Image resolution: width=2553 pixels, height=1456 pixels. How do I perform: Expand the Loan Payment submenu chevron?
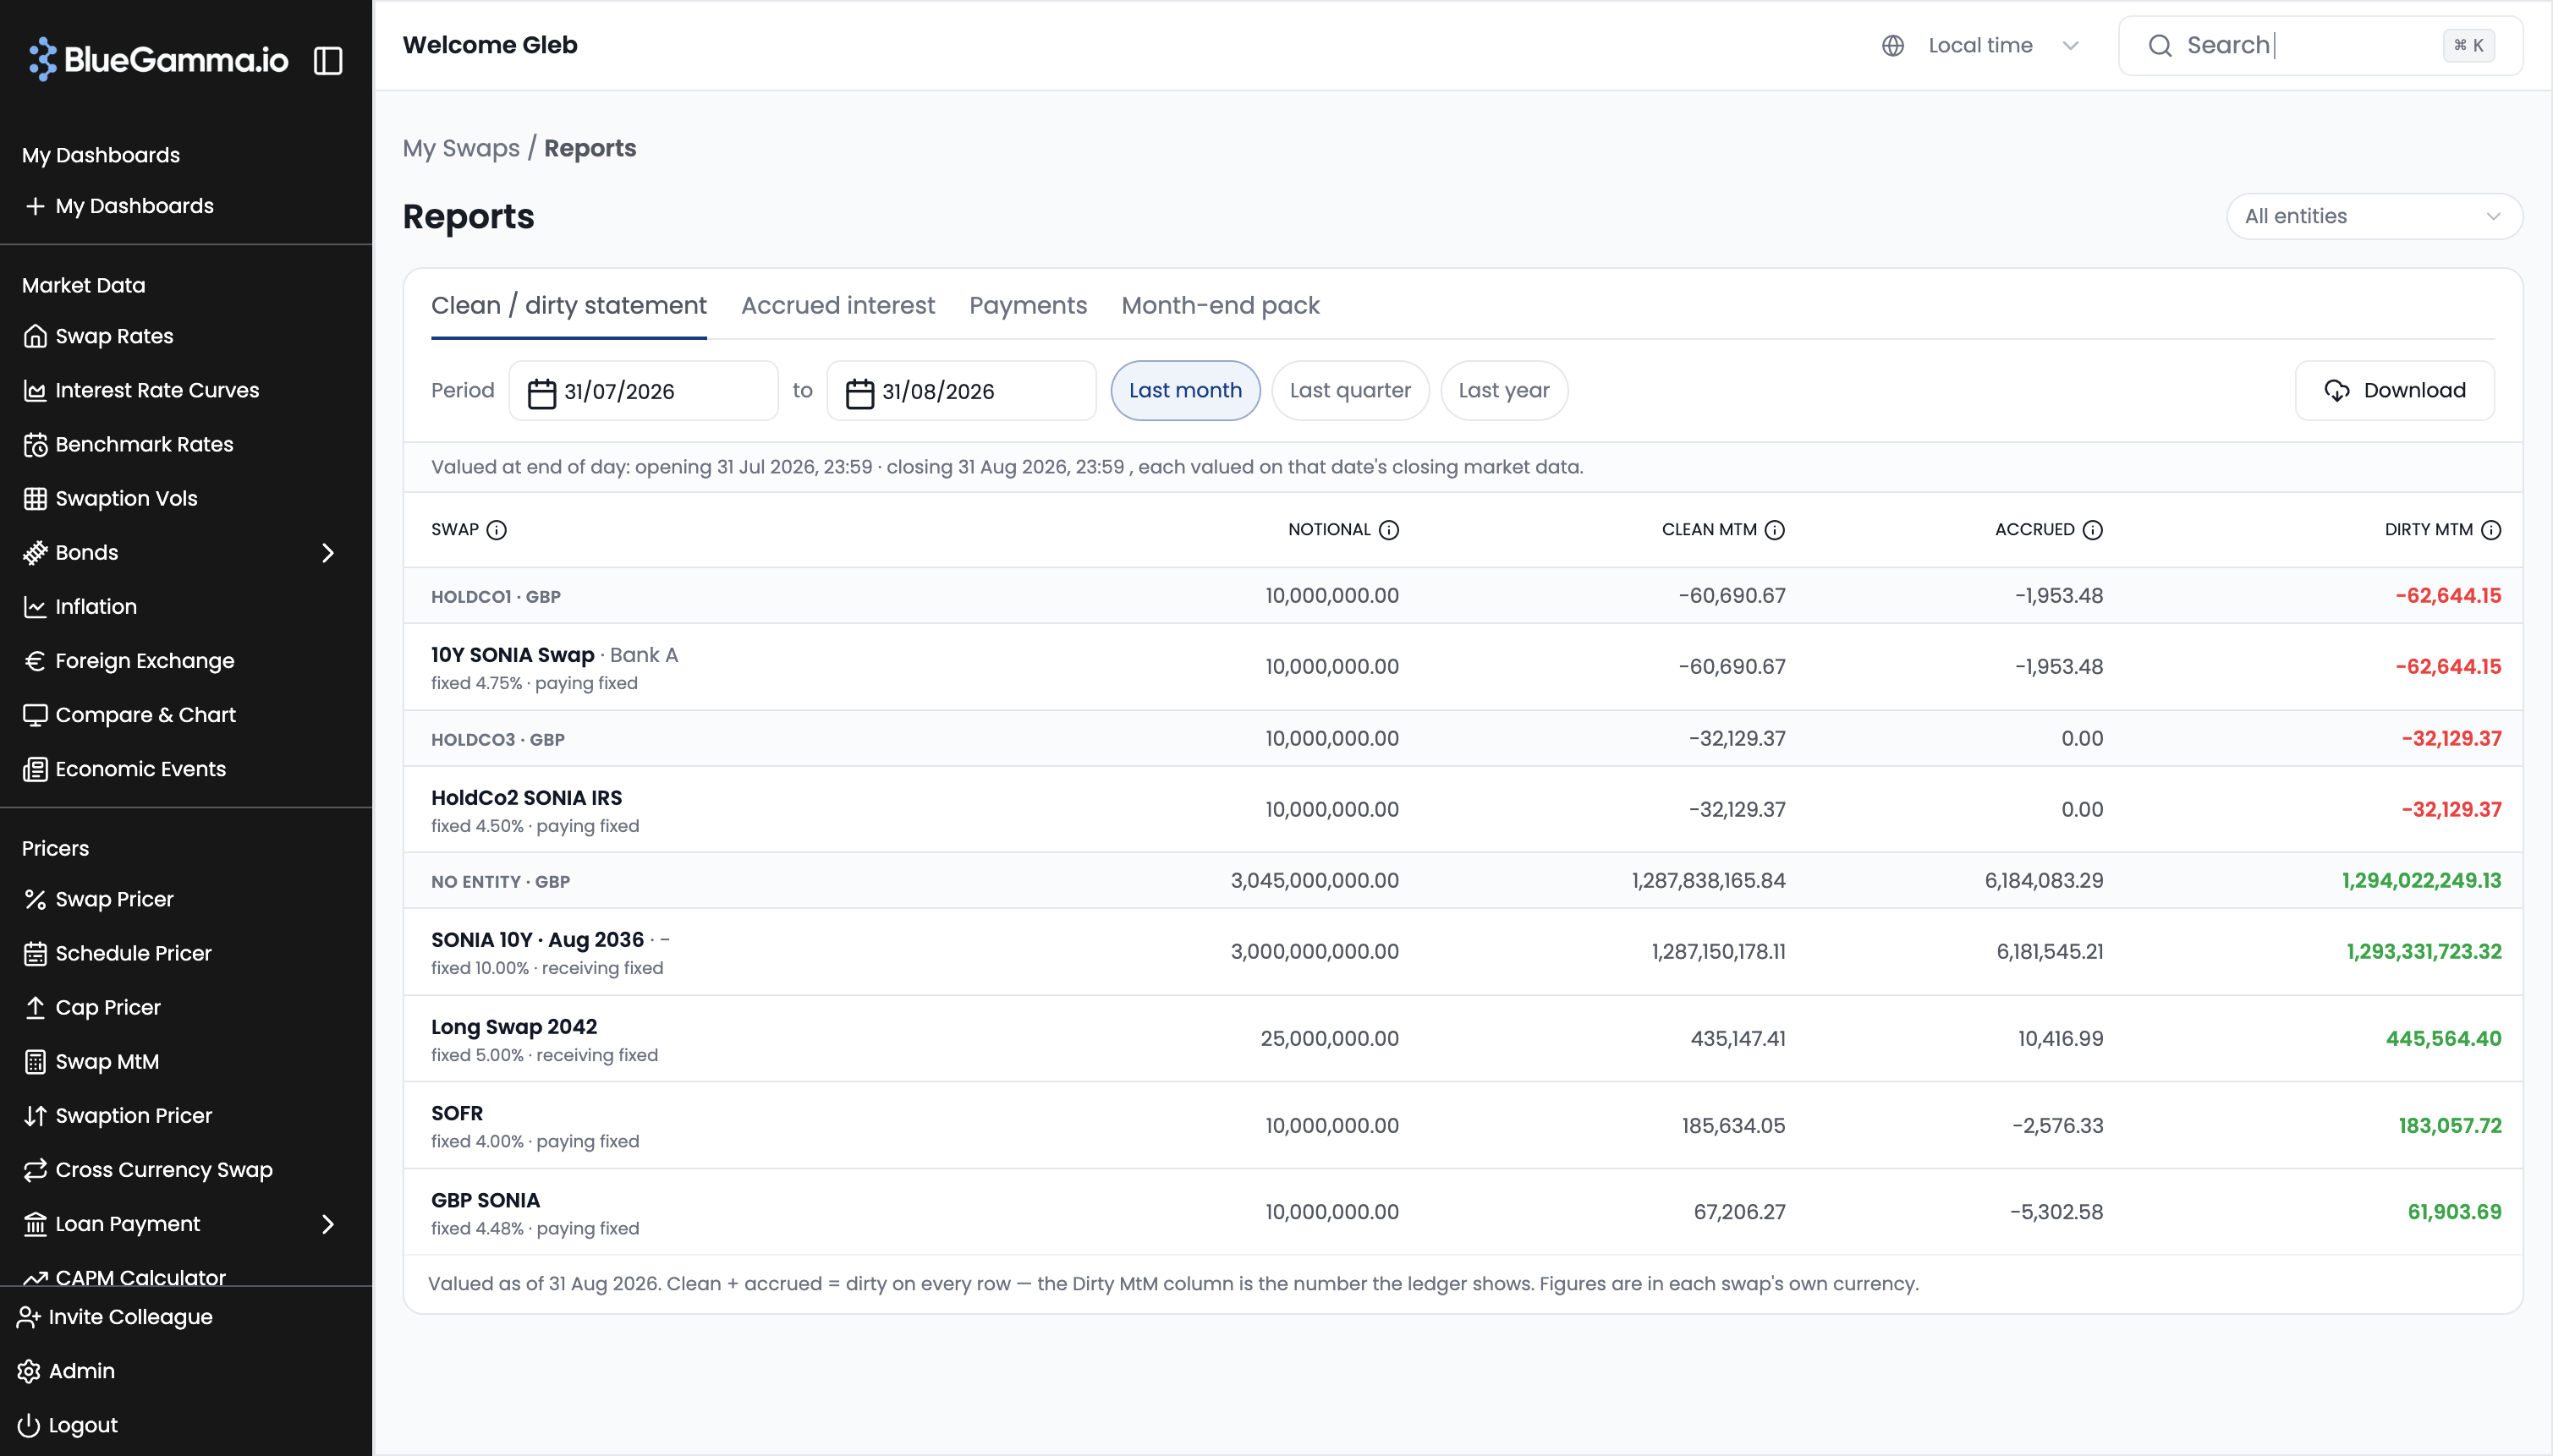(328, 1224)
